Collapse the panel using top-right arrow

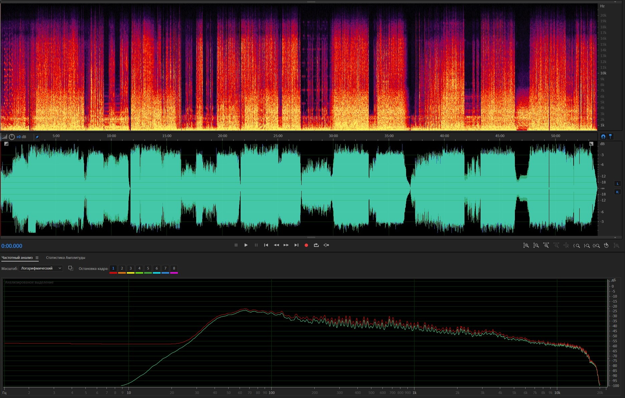coord(615,2)
